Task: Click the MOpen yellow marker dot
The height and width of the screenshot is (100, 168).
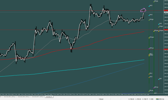Action: [154, 31]
